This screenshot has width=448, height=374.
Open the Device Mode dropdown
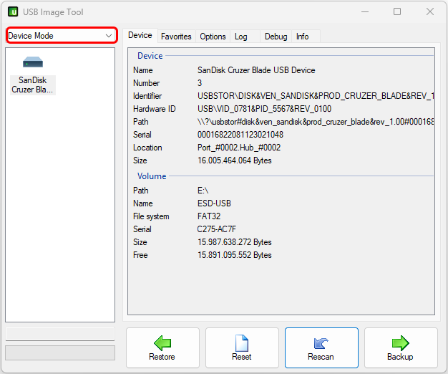pos(61,35)
